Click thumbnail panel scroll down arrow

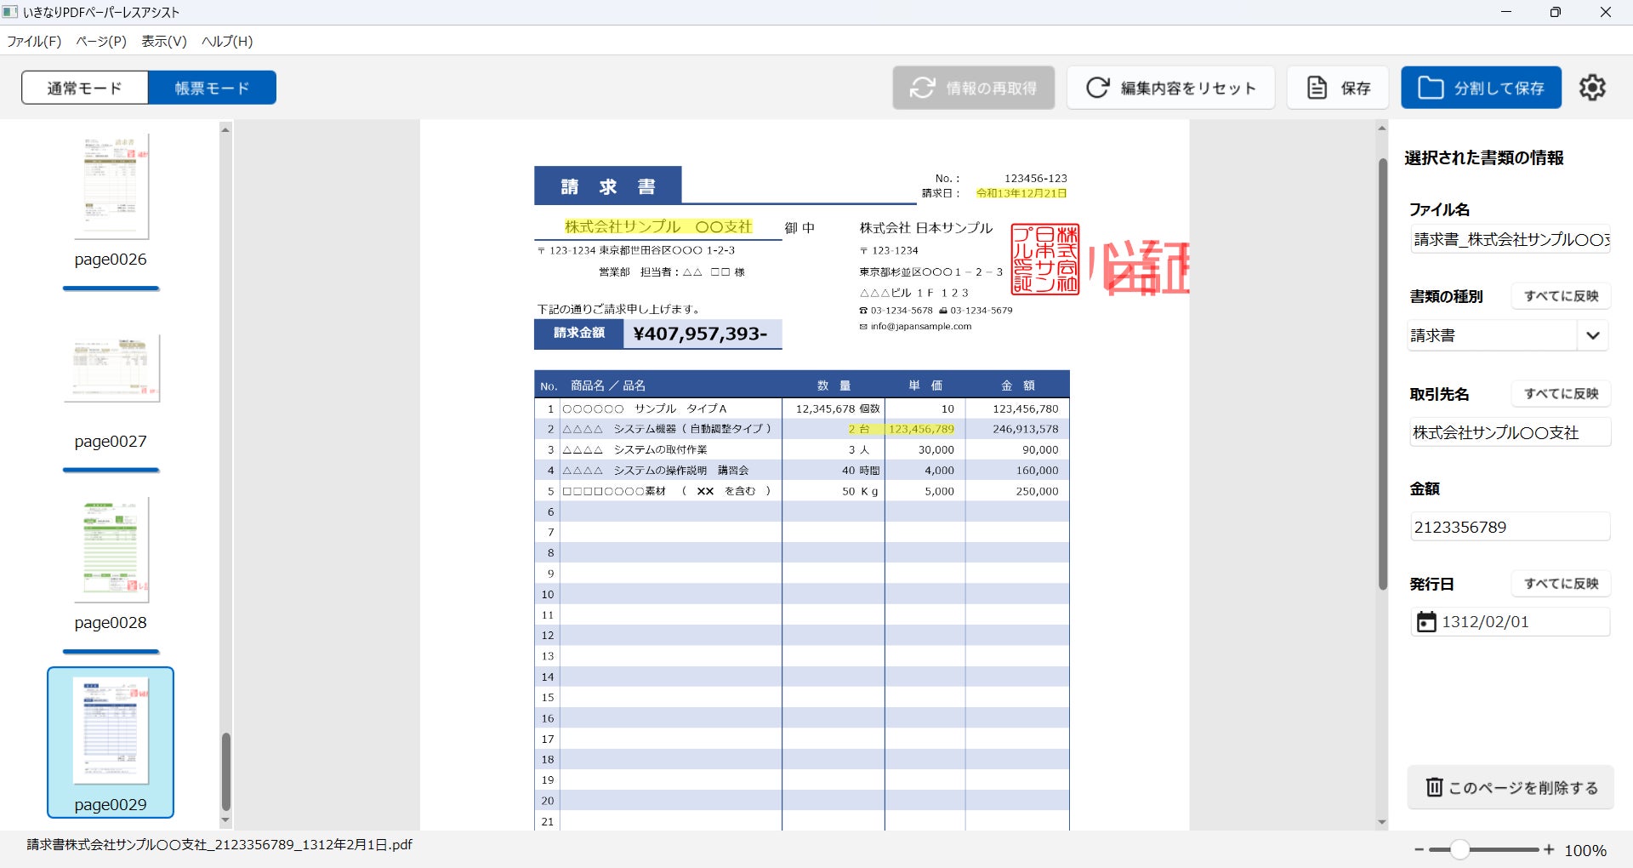point(225,820)
